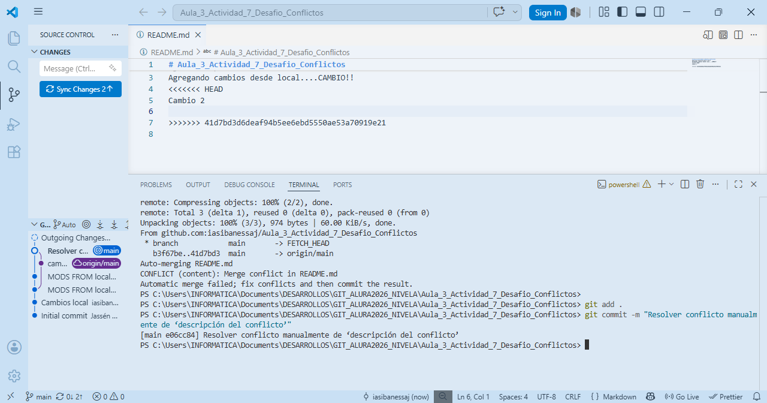Image resolution: width=767 pixels, height=403 pixels.
Task: Switch to the DEBUG CONSOLE tab
Action: (x=249, y=185)
